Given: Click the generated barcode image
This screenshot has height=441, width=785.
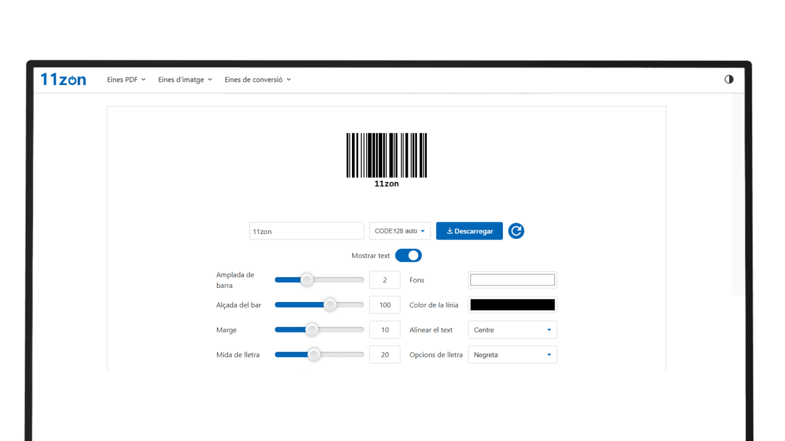Looking at the screenshot, I should (386, 160).
